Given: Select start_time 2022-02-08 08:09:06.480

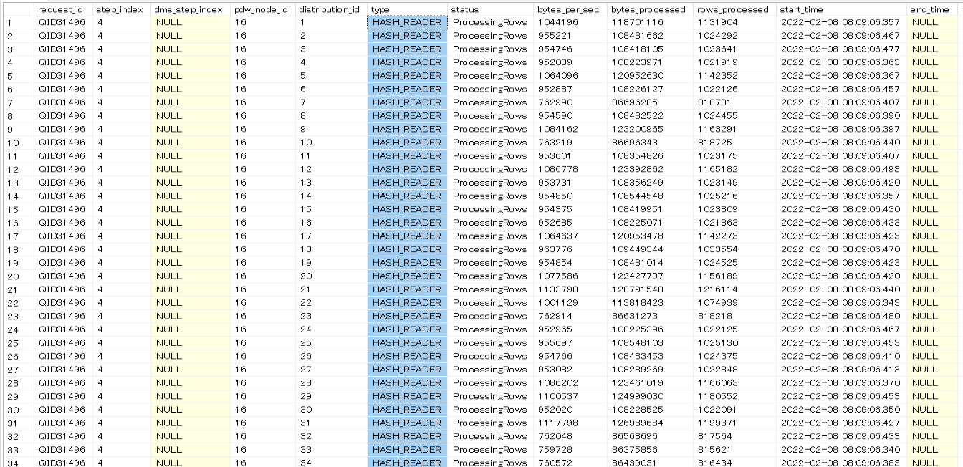Looking at the screenshot, I should tap(840, 317).
